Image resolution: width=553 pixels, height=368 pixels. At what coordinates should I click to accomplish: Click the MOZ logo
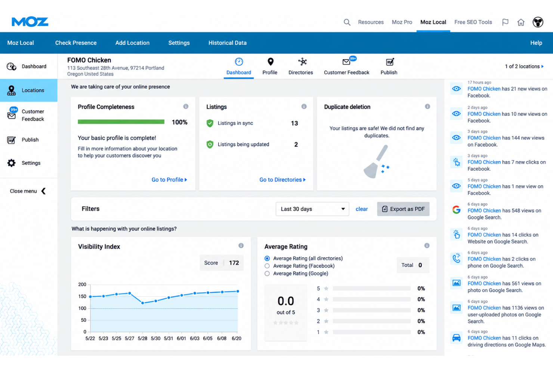(30, 22)
